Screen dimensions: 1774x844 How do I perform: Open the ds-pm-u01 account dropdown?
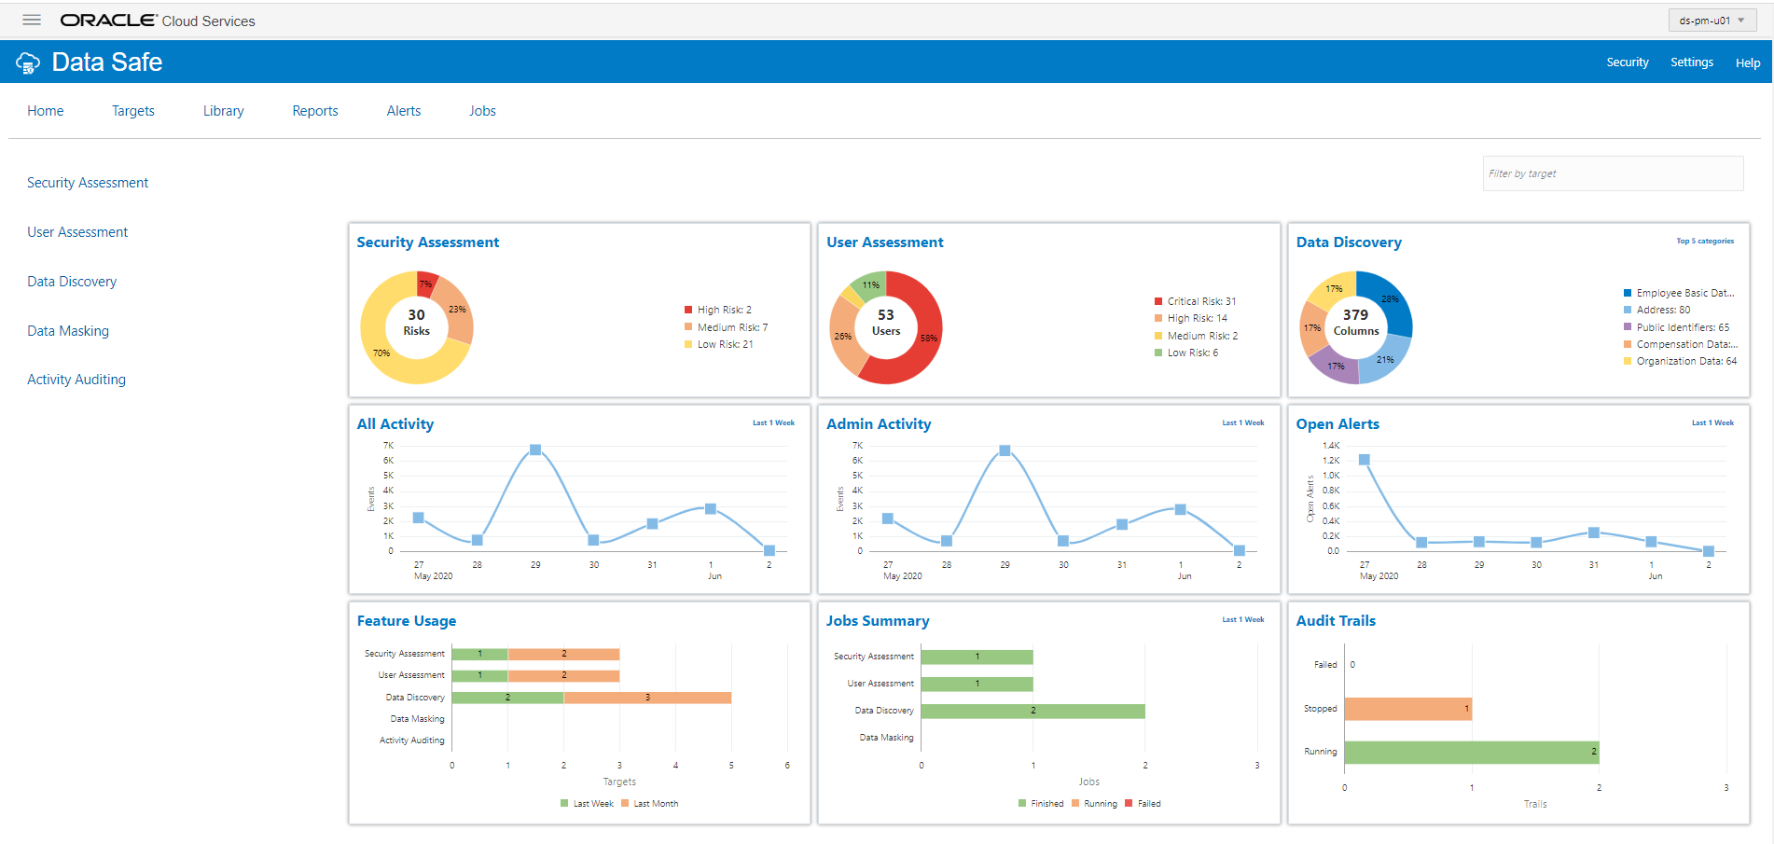coord(1712,19)
